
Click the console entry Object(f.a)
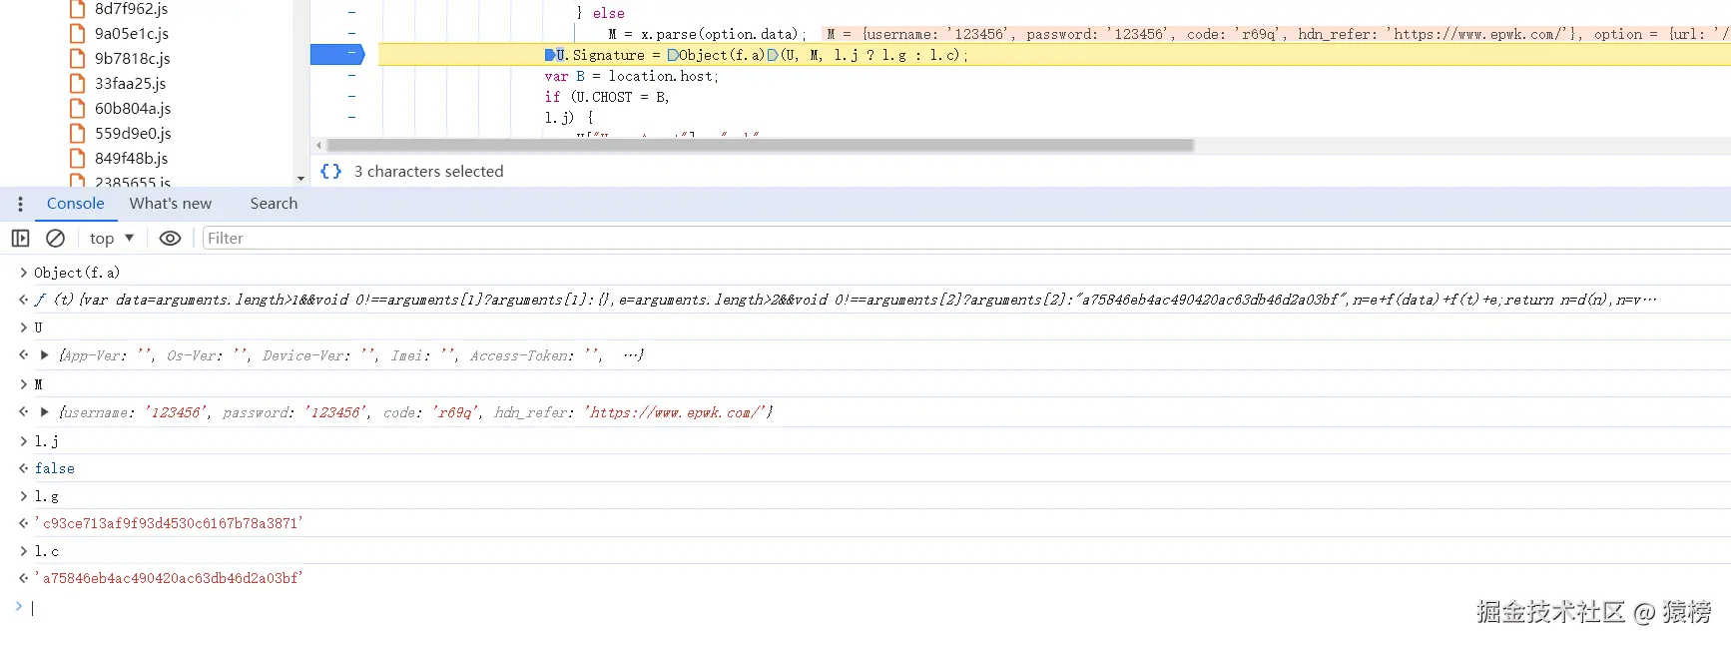point(77,273)
